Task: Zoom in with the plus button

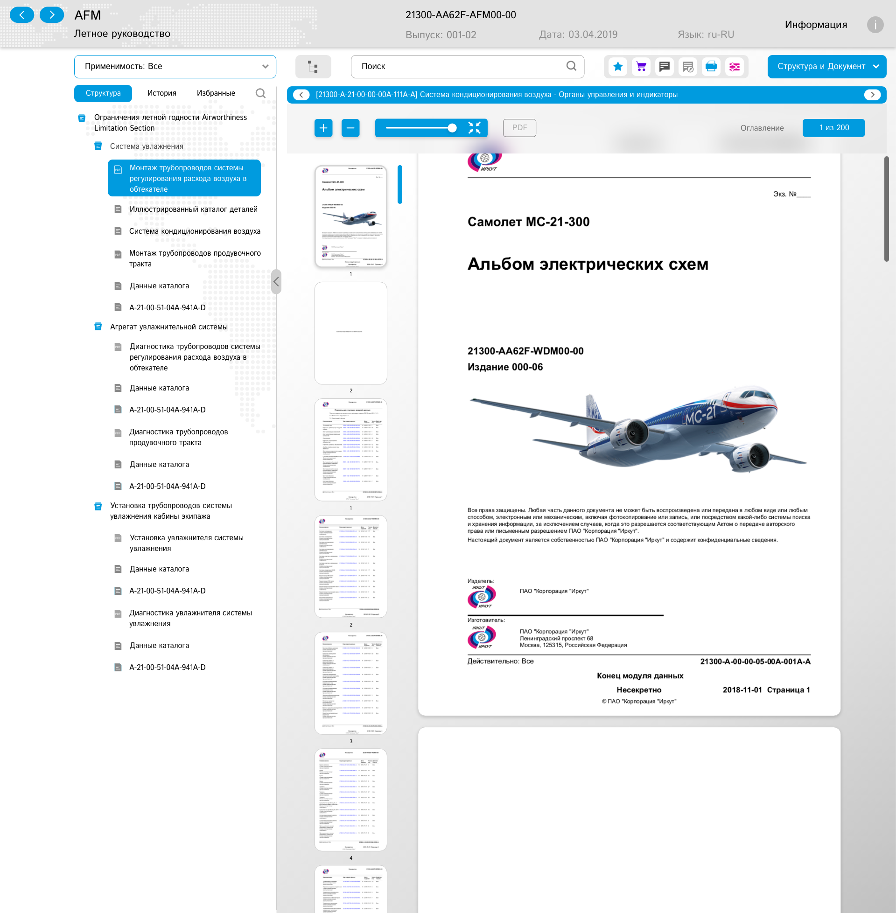Action: [x=323, y=128]
